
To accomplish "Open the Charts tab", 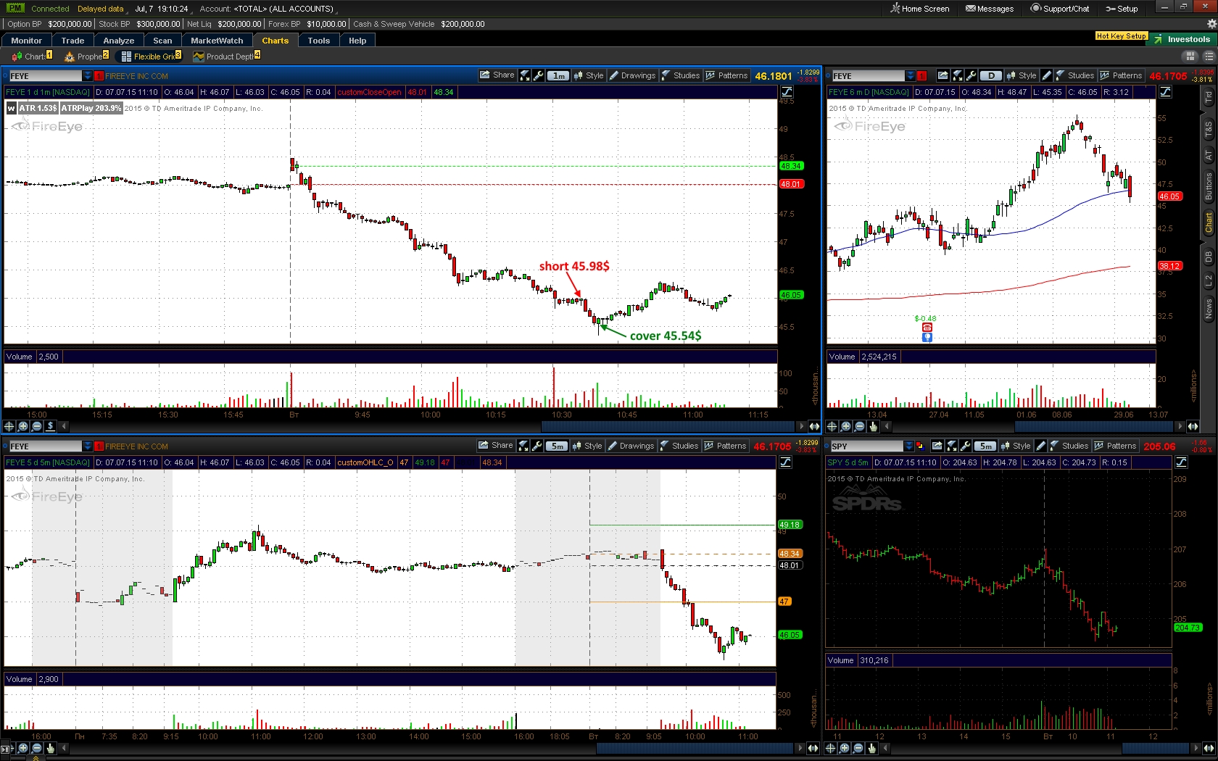I will pyautogui.click(x=275, y=41).
